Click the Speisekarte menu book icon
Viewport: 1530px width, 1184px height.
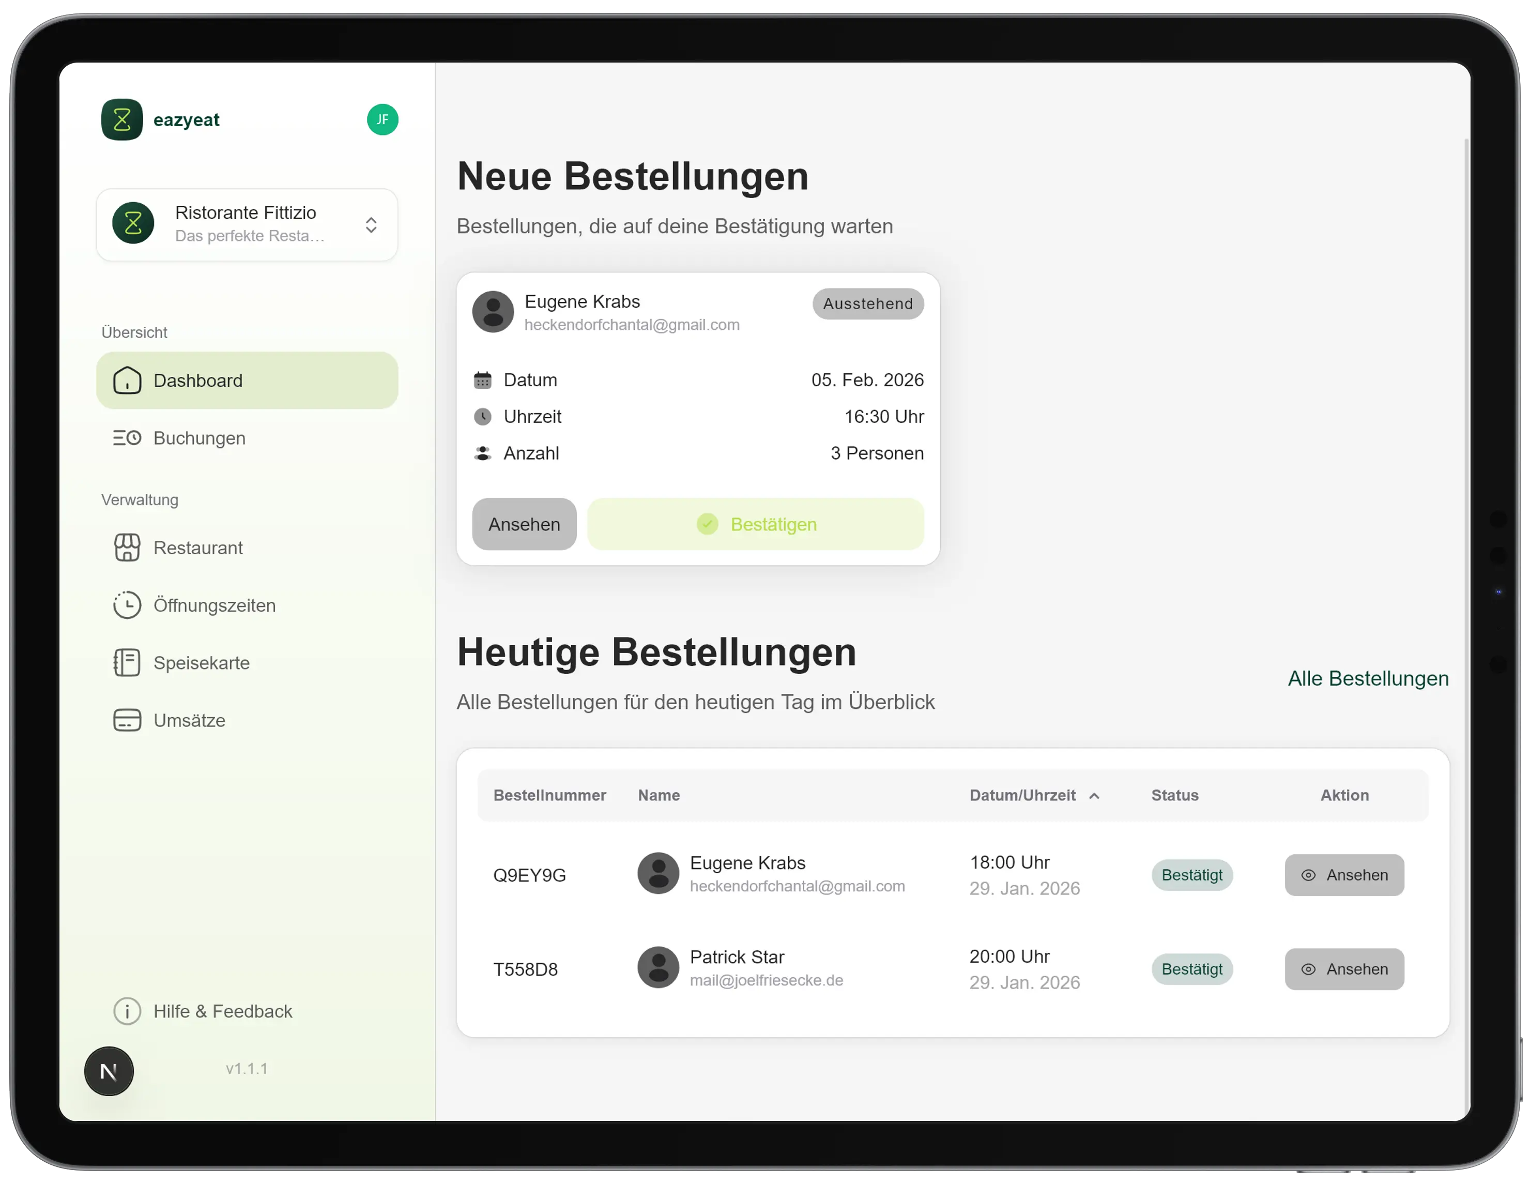pos(127,663)
